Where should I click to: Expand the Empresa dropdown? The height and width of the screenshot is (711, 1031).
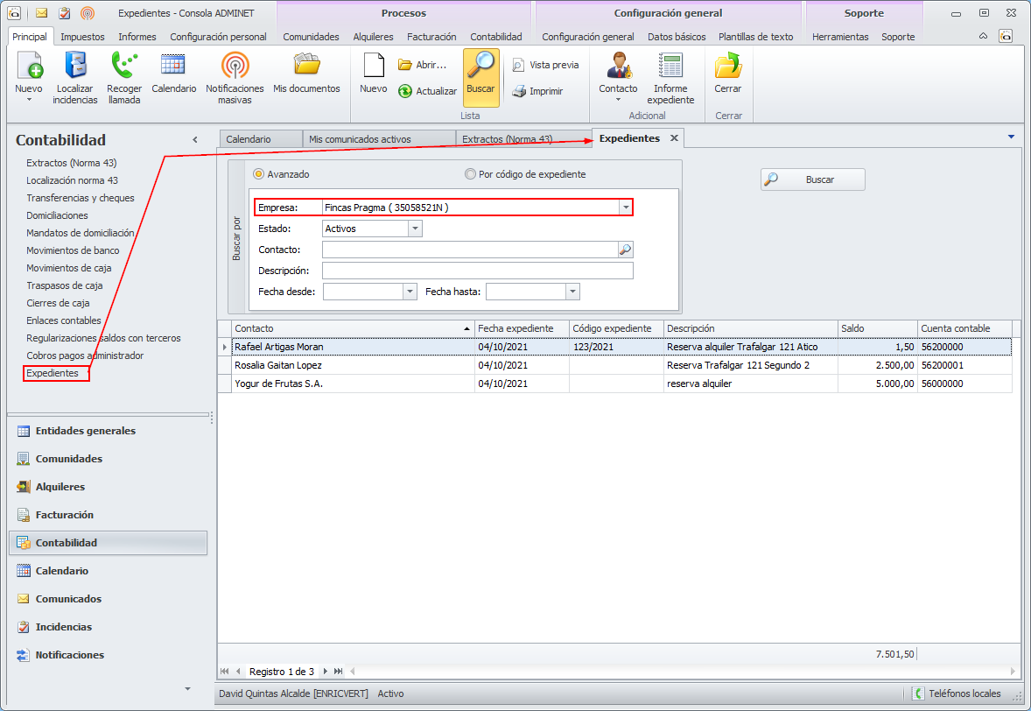point(625,208)
